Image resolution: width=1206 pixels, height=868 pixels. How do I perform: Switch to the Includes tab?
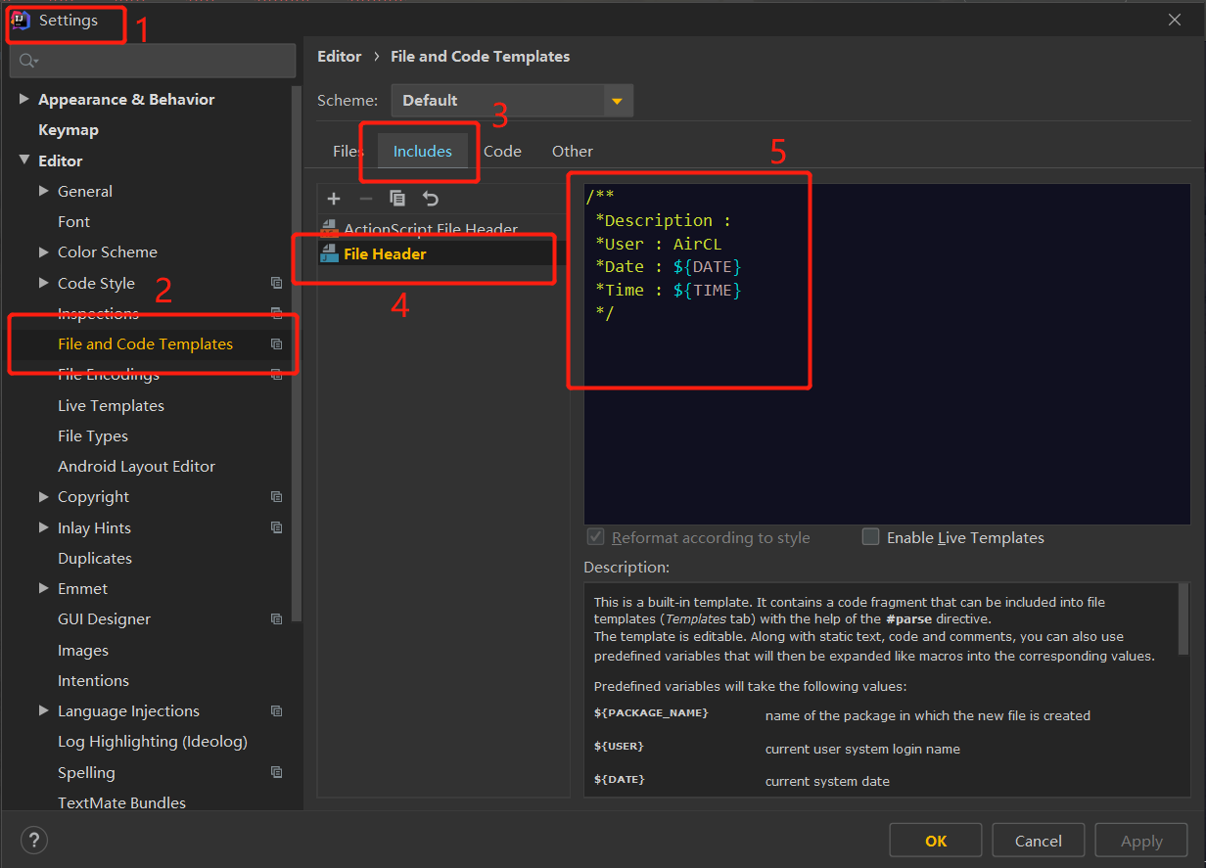pyautogui.click(x=423, y=152)
